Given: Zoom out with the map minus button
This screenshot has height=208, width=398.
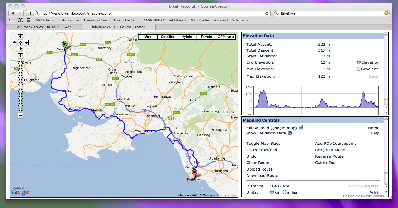Looking at the screenshot, I should pos(20,116).
